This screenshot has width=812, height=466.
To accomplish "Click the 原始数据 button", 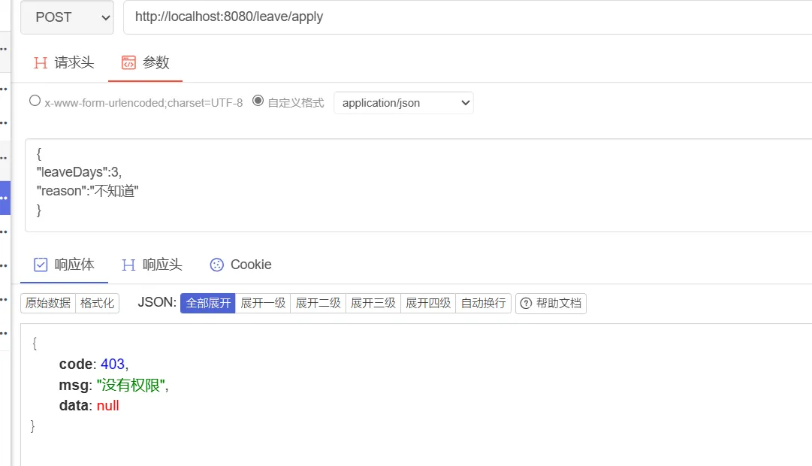I will [48, 304].
